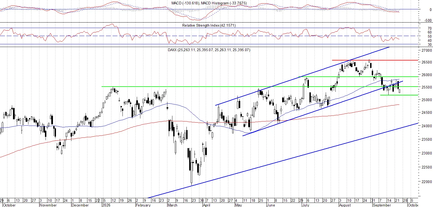Click the July month label
The width and height of the screenshot is (433, 207).
[x=305, y=205]
